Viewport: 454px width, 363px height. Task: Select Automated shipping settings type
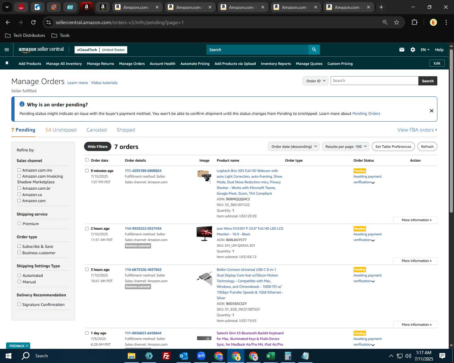(x=19, y=275)
